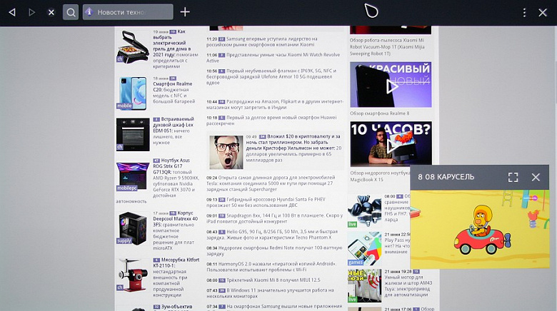This screenshot has height=311, width=557.
Task: Click the supply tag on Deepcool thumbnail
Action: [124, 240]
